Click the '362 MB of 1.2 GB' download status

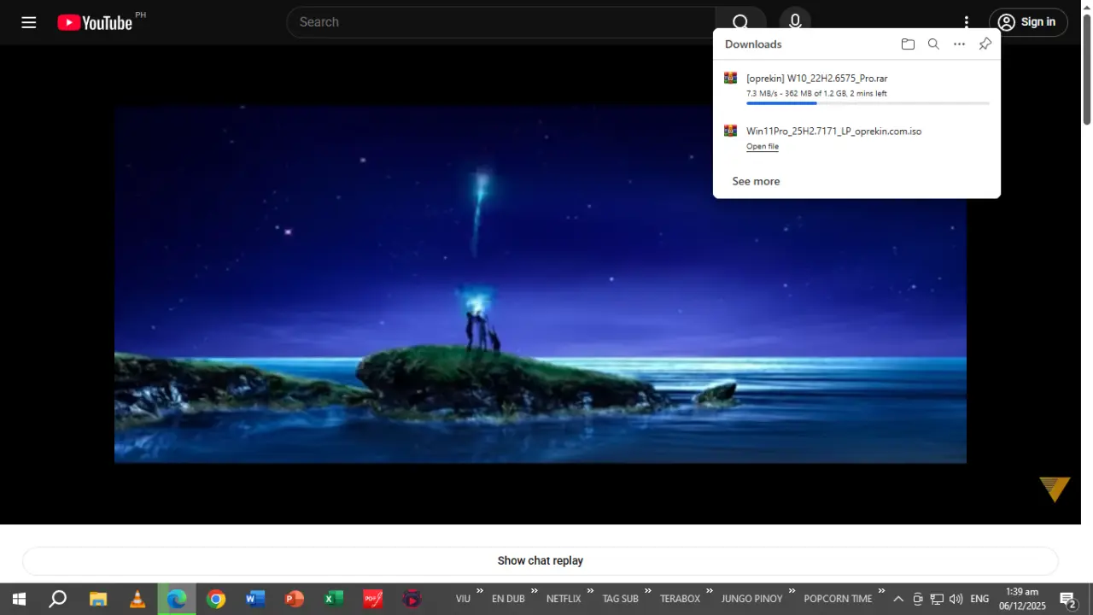(x=815, y=93)
